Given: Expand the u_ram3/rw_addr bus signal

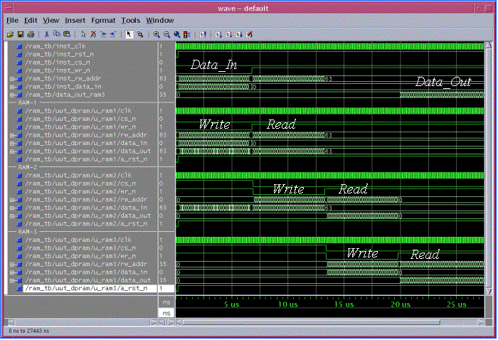Looking at the screenshot, I should tap(12, 264).
